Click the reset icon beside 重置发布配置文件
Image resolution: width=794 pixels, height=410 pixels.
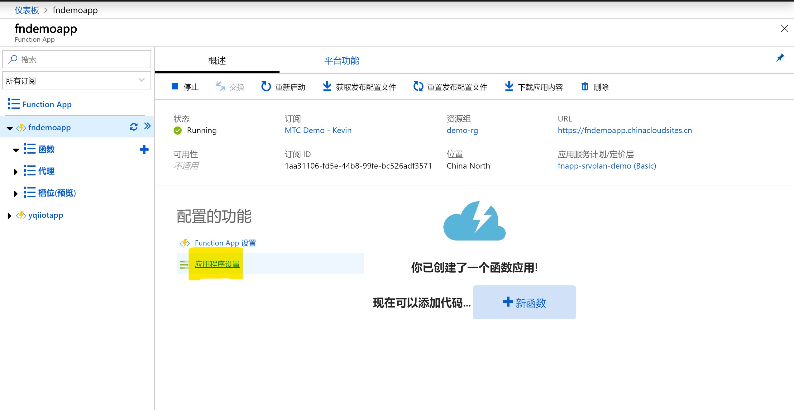pos(418,86)
